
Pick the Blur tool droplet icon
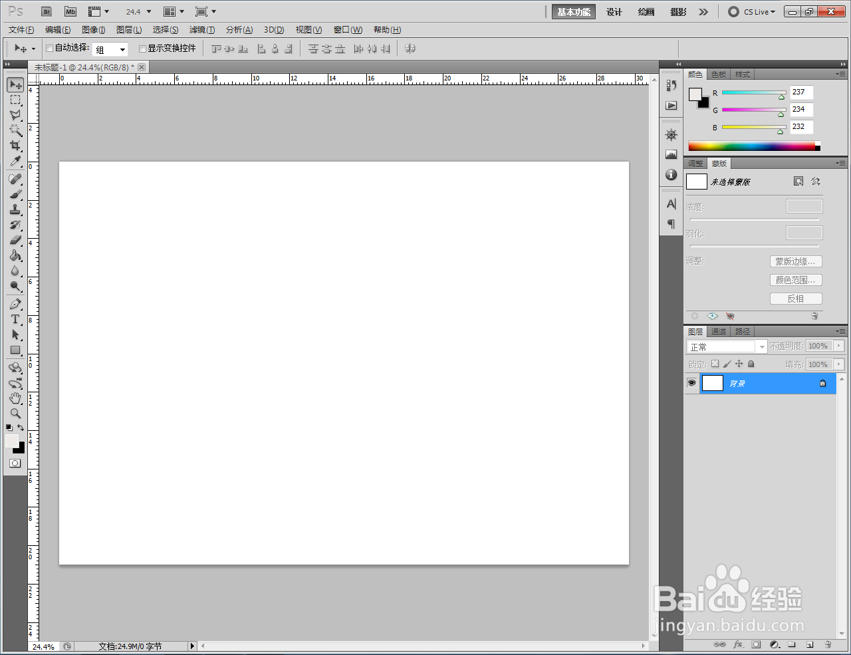(x=15, y=271)
